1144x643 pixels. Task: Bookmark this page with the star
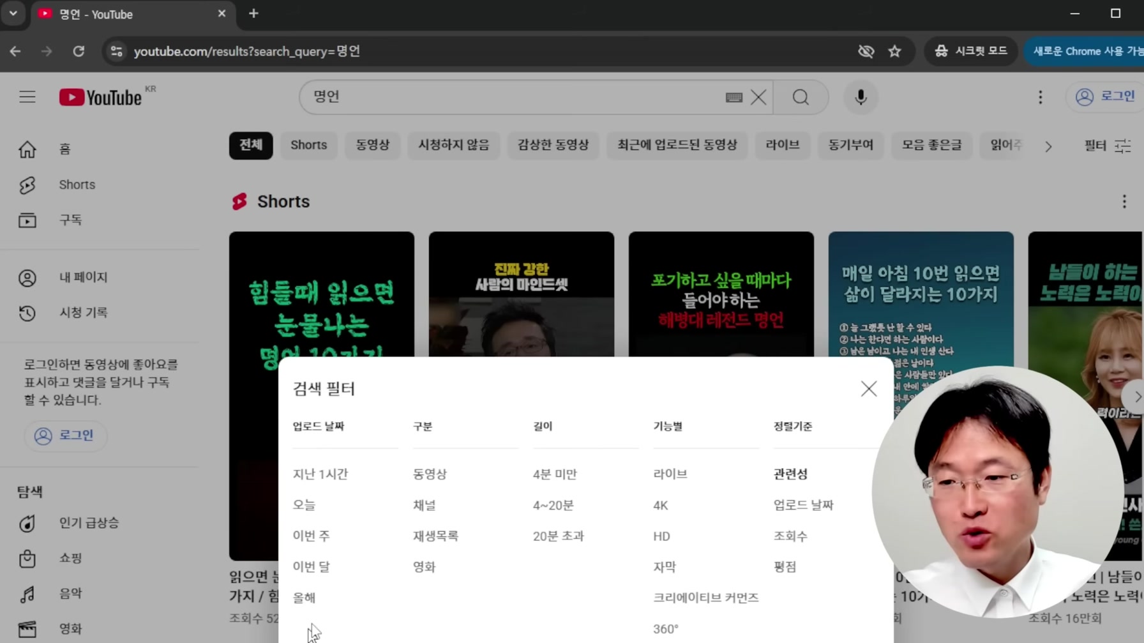894,51
